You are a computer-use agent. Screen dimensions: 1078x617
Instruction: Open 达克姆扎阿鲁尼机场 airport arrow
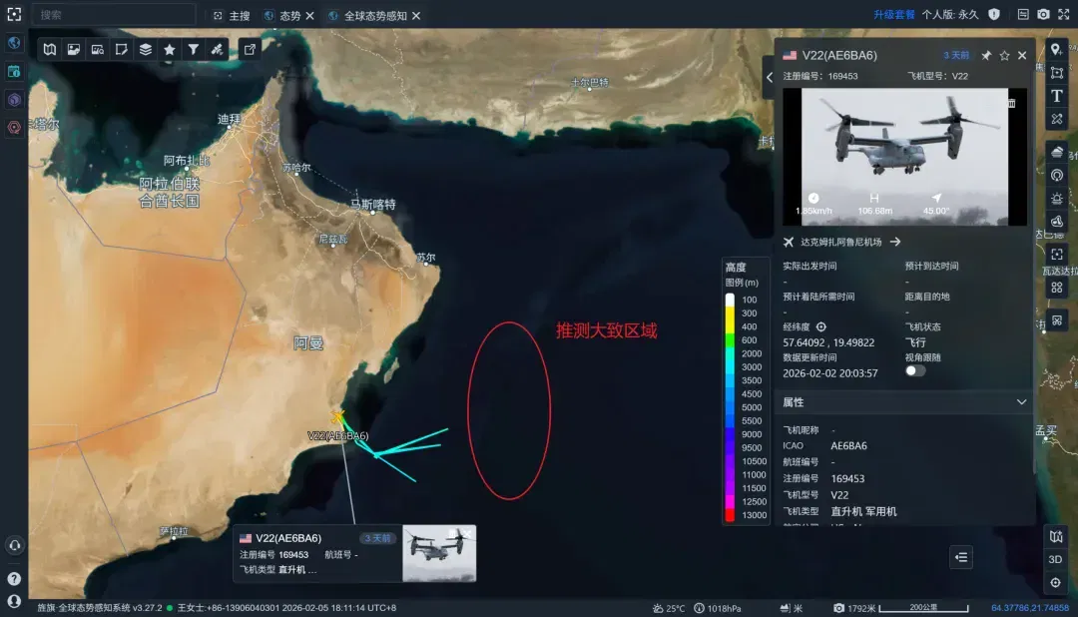[895, 243]
